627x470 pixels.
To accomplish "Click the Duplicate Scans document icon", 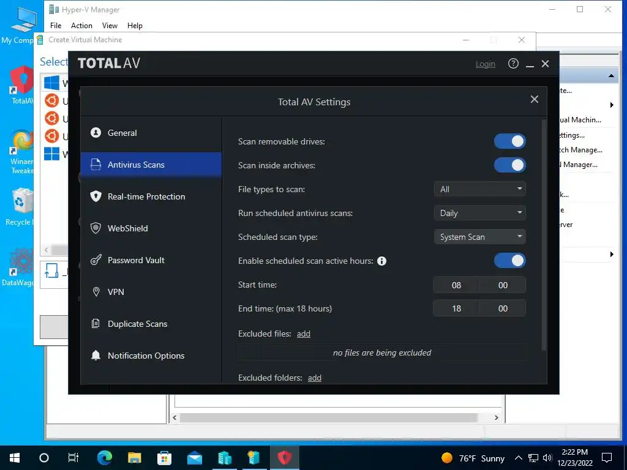I will tap(96, 323).
